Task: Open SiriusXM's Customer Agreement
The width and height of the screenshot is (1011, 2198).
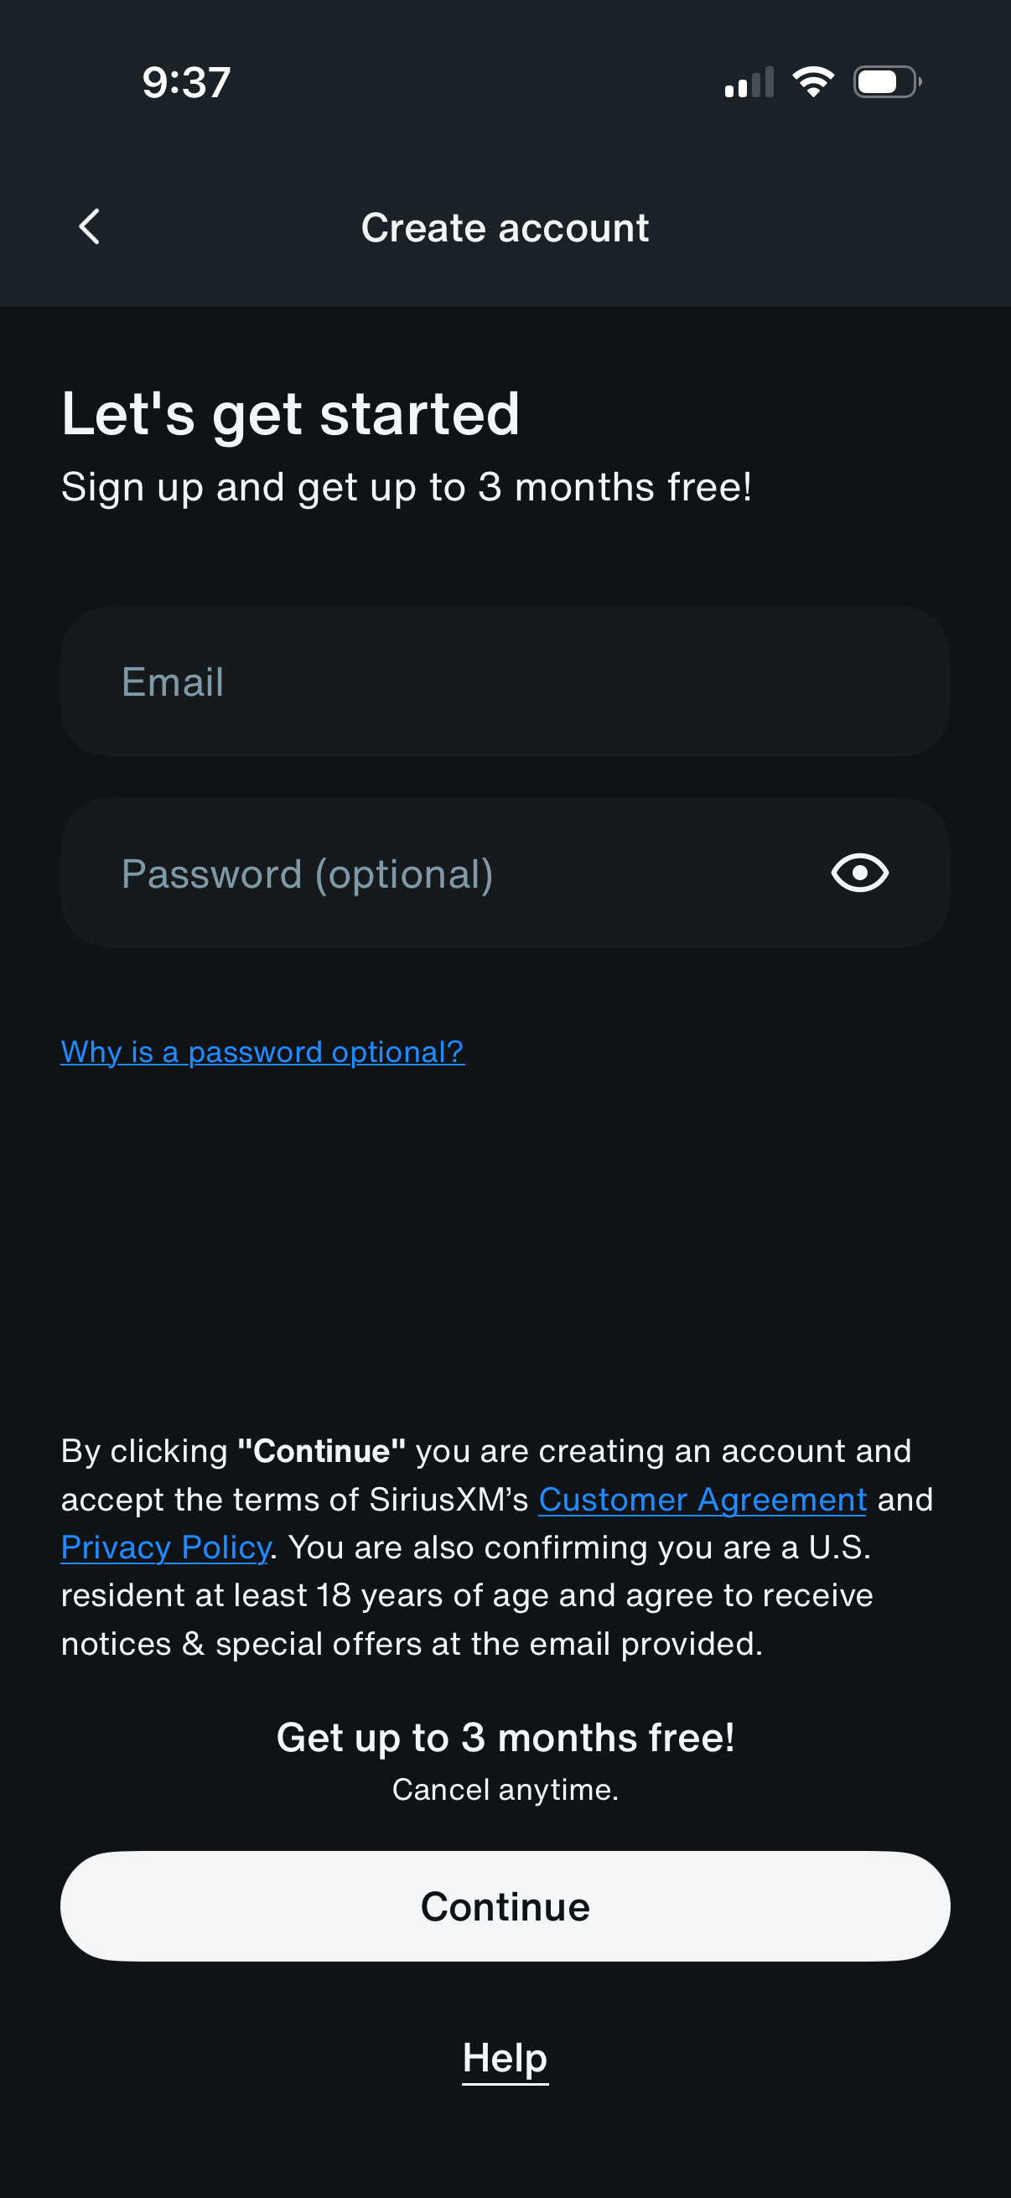Action: [702, 1499]
